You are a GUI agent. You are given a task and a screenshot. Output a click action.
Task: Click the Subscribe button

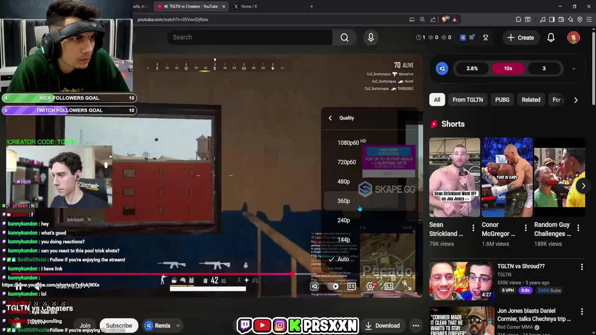click(x=119, y=326)
